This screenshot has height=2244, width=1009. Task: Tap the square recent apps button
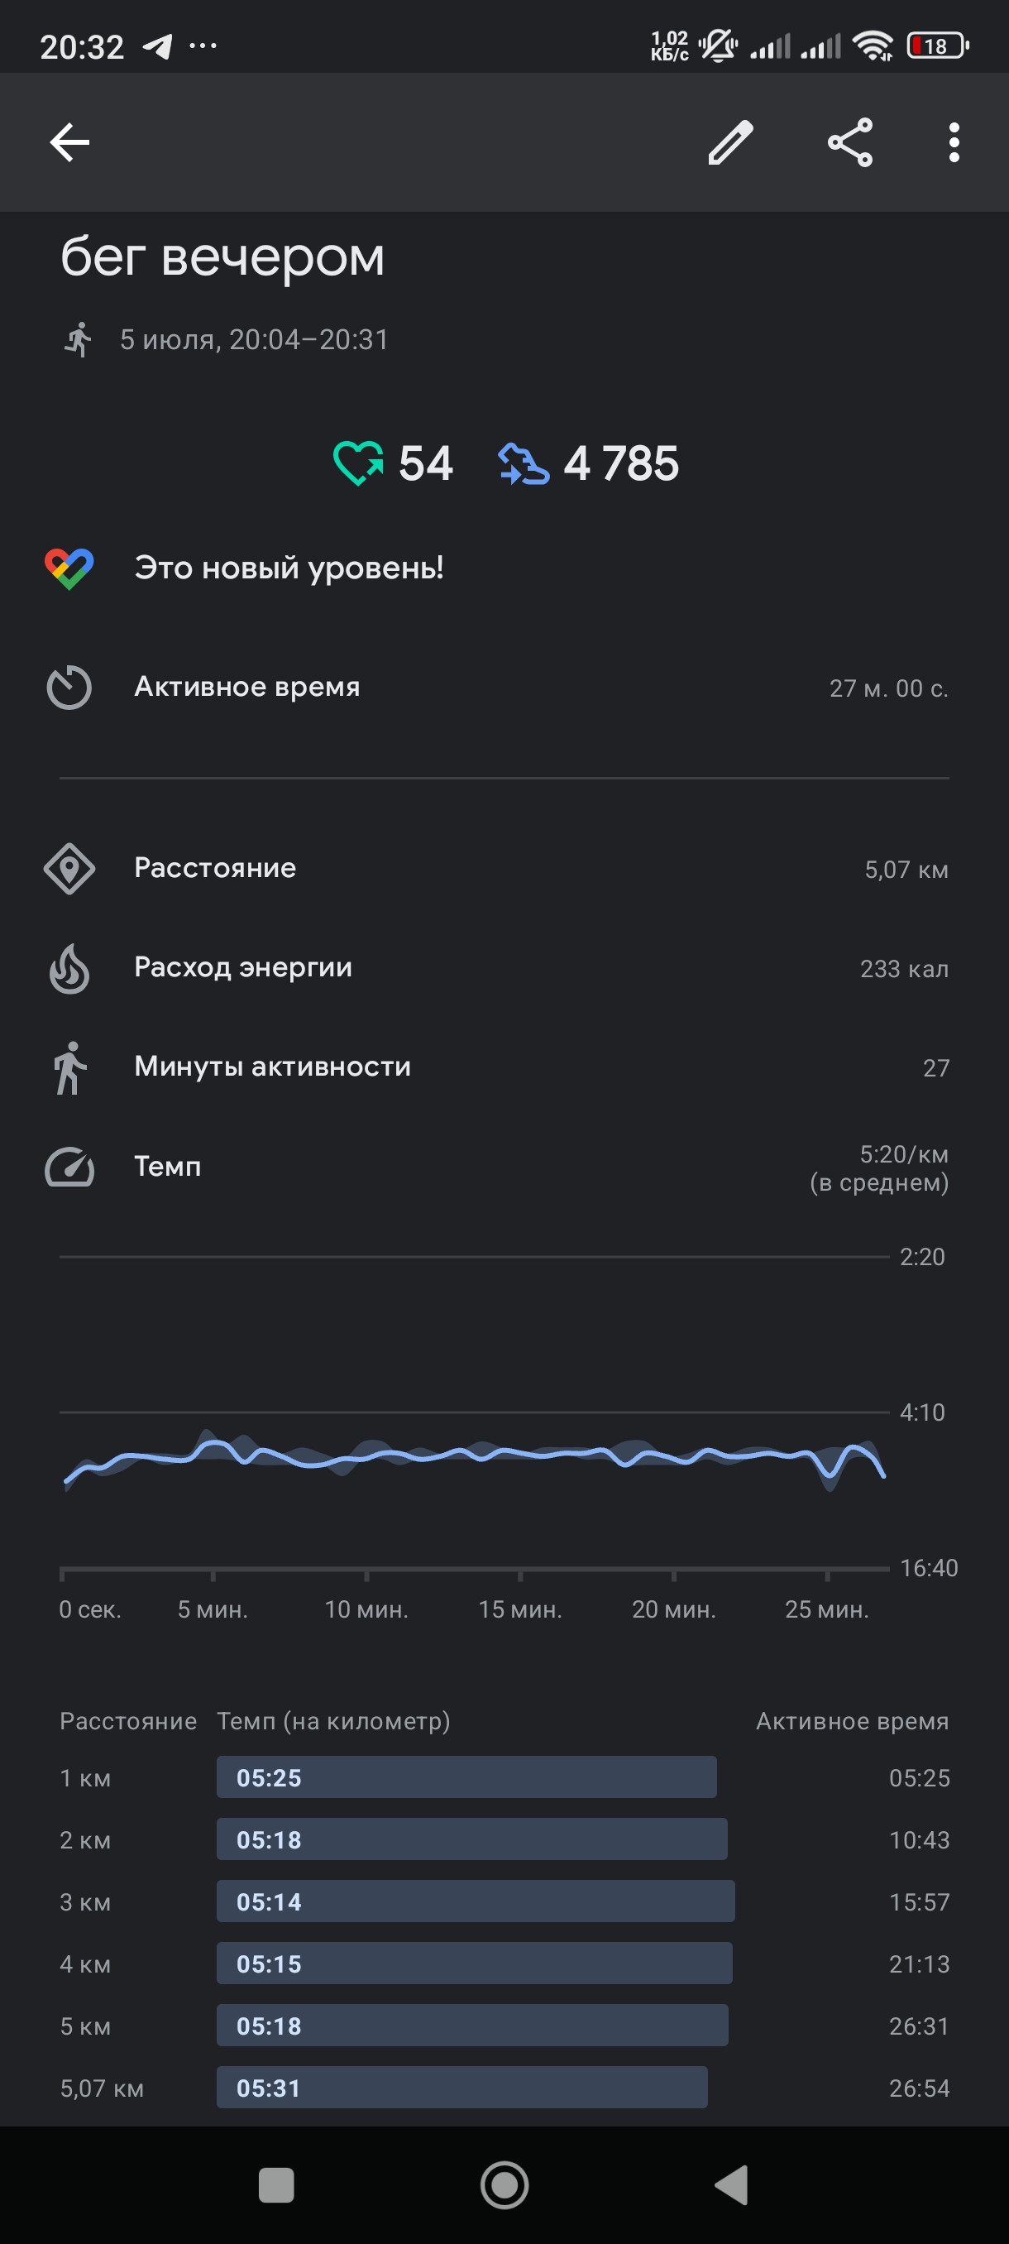click(x=276, y=2184)
